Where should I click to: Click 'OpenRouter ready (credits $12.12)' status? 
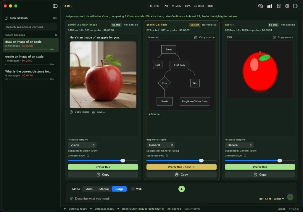click(143, 209)
